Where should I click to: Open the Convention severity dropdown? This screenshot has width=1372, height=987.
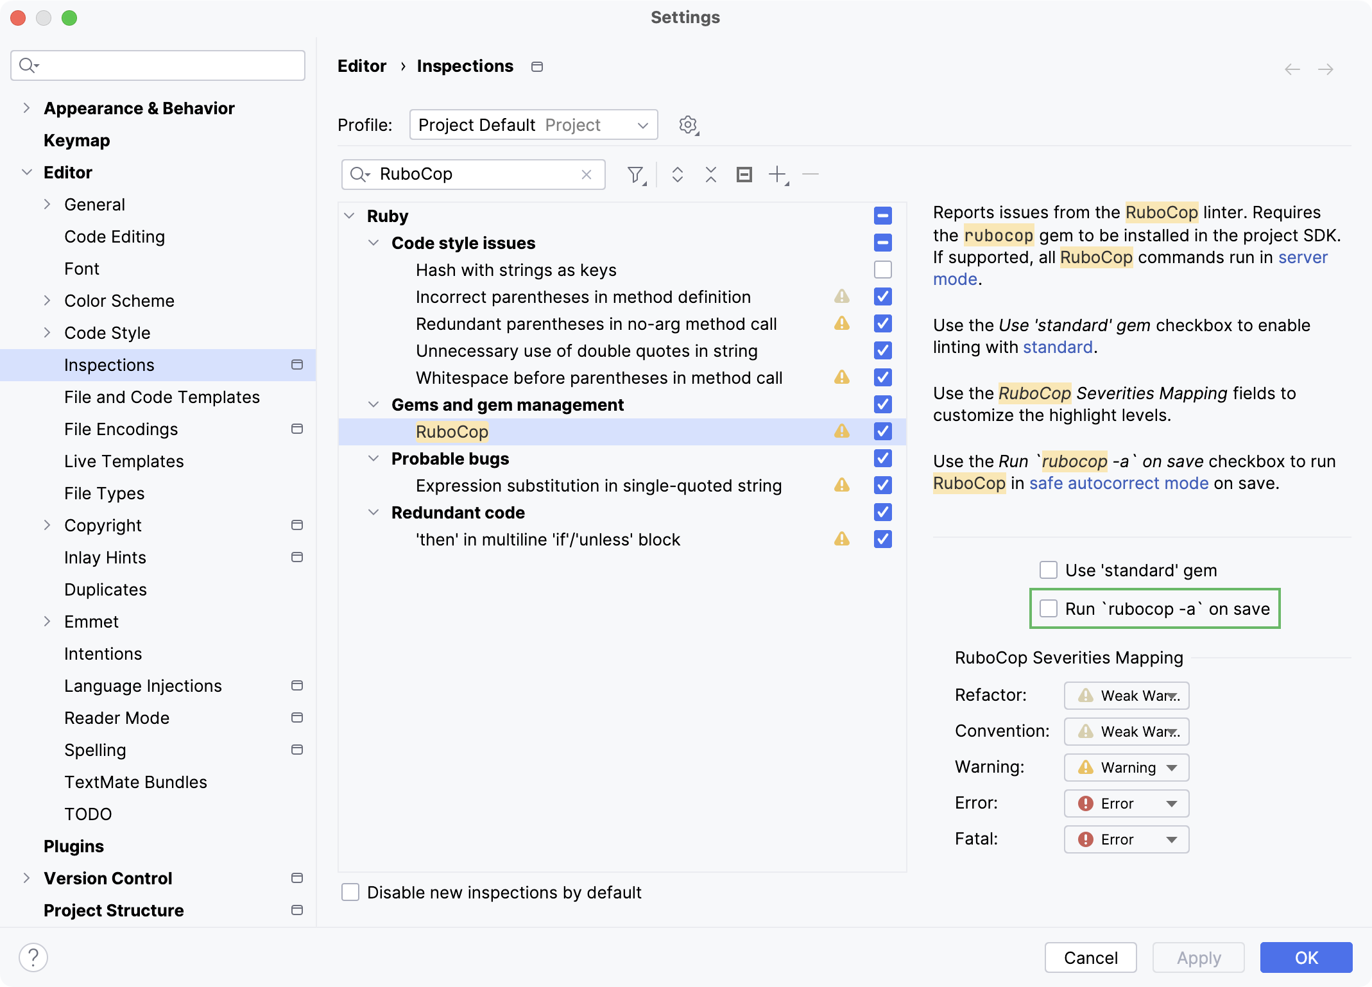coord(1126,732)
